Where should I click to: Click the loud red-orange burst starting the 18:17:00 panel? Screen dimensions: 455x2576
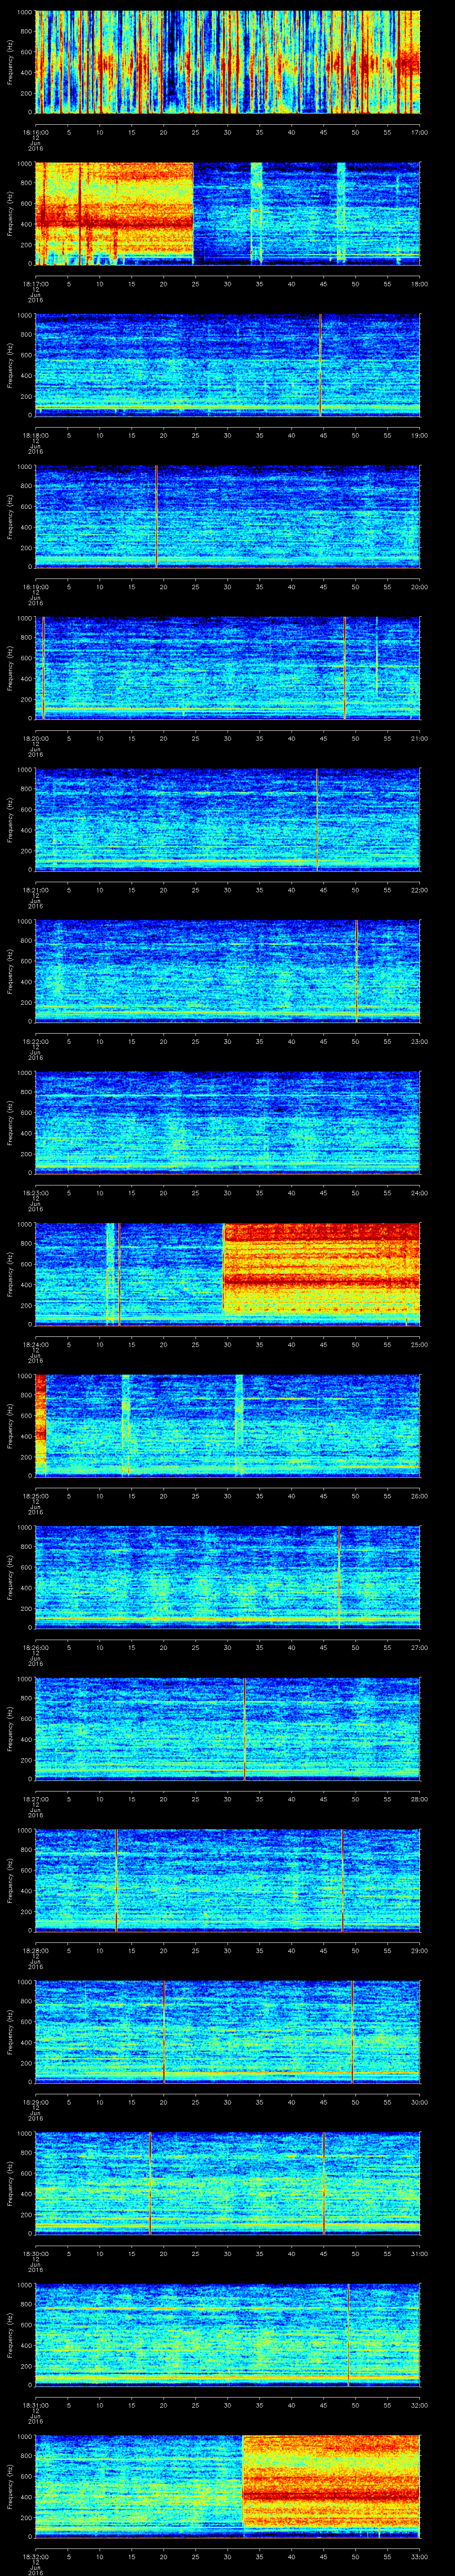114,213
